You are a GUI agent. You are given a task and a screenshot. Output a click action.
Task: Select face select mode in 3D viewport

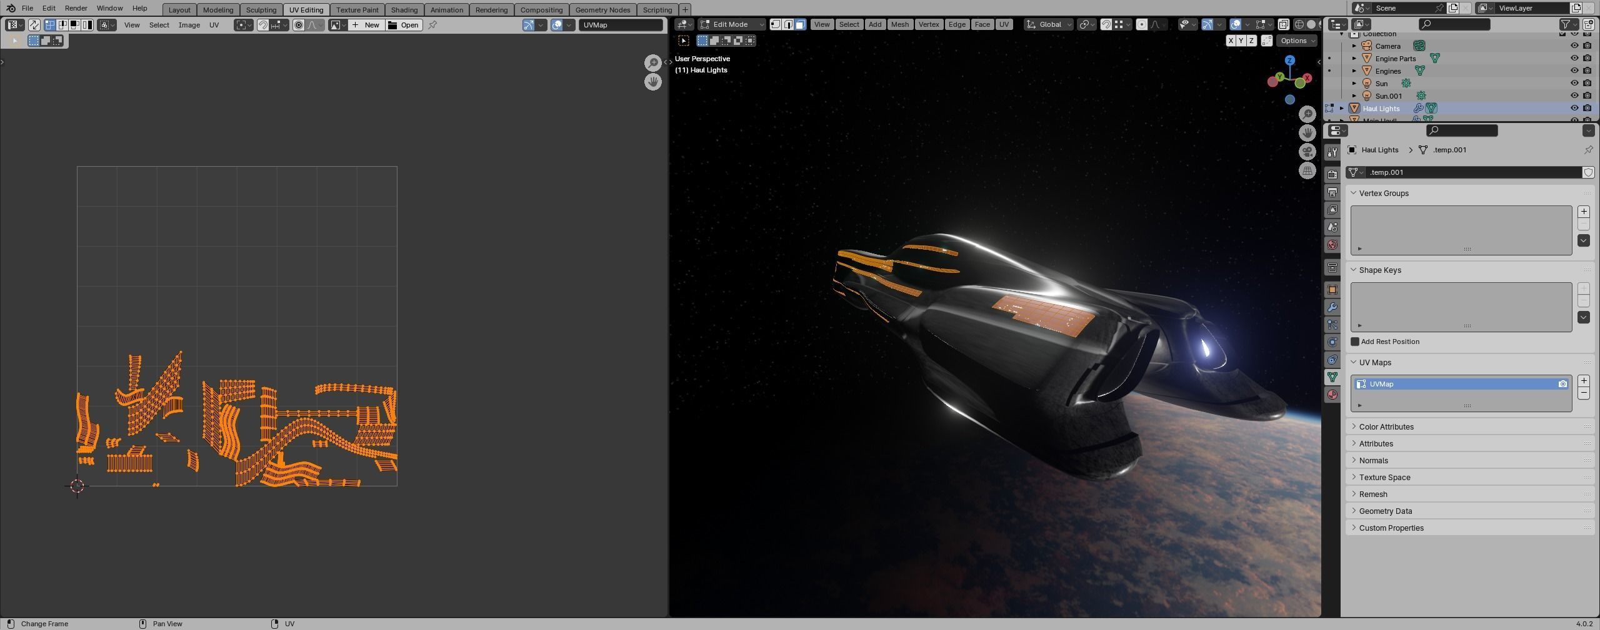pos(800,24)
